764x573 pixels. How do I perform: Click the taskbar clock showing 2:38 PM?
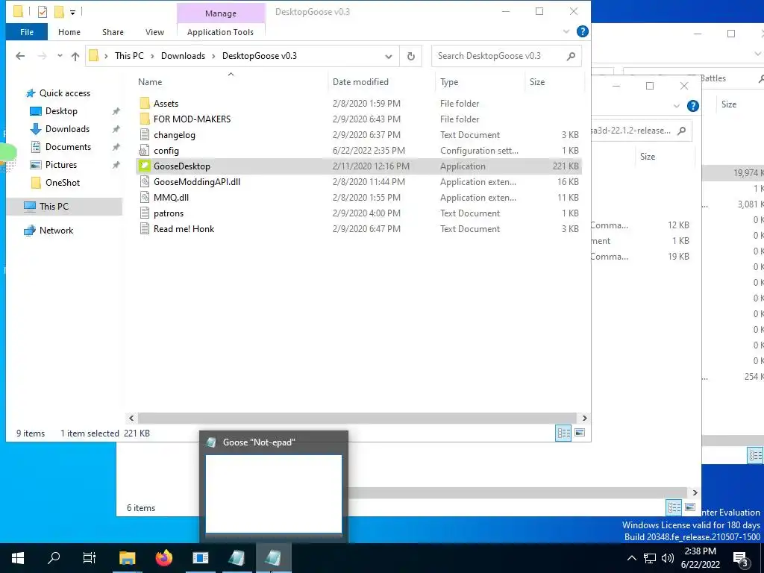[x=700, y=558]
